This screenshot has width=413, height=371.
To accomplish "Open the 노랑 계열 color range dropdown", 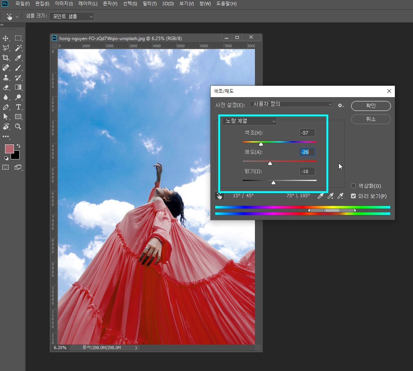I will point(249,121).
